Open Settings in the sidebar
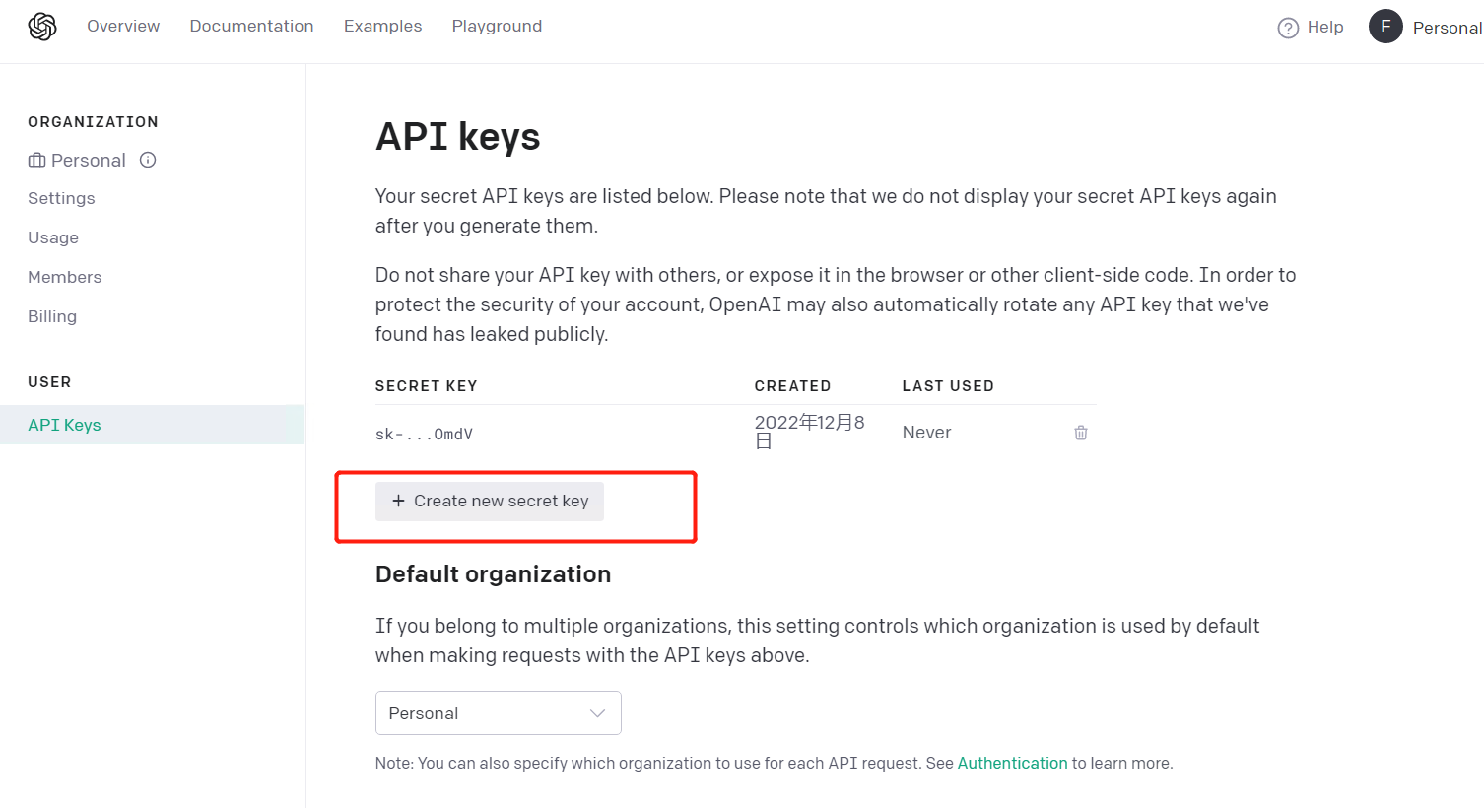The width and height of the screenshot is (1484, 808). point(61,198)
